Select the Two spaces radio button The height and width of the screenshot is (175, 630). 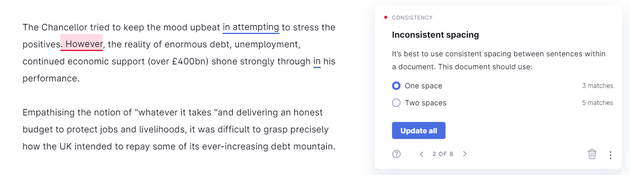(x=396, y=103)
